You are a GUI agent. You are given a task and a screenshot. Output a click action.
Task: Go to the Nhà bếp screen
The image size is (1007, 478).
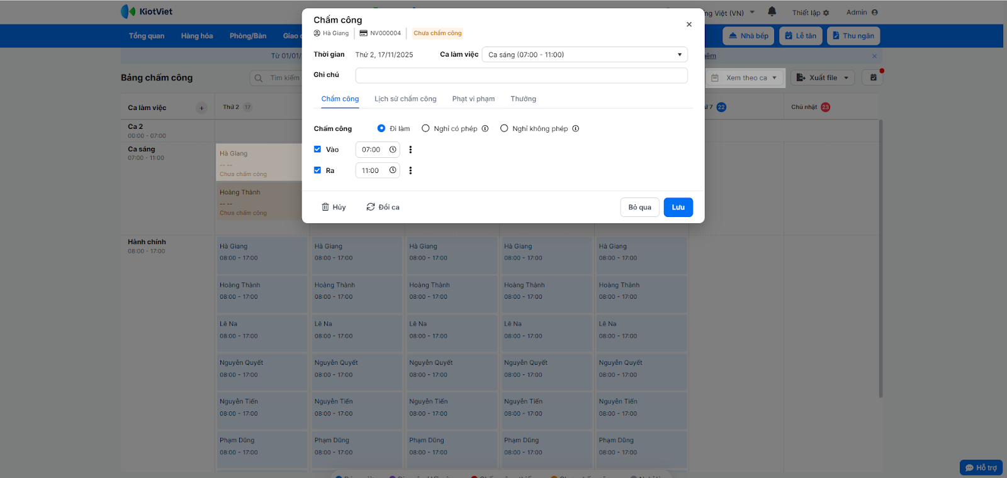[748, 36]
